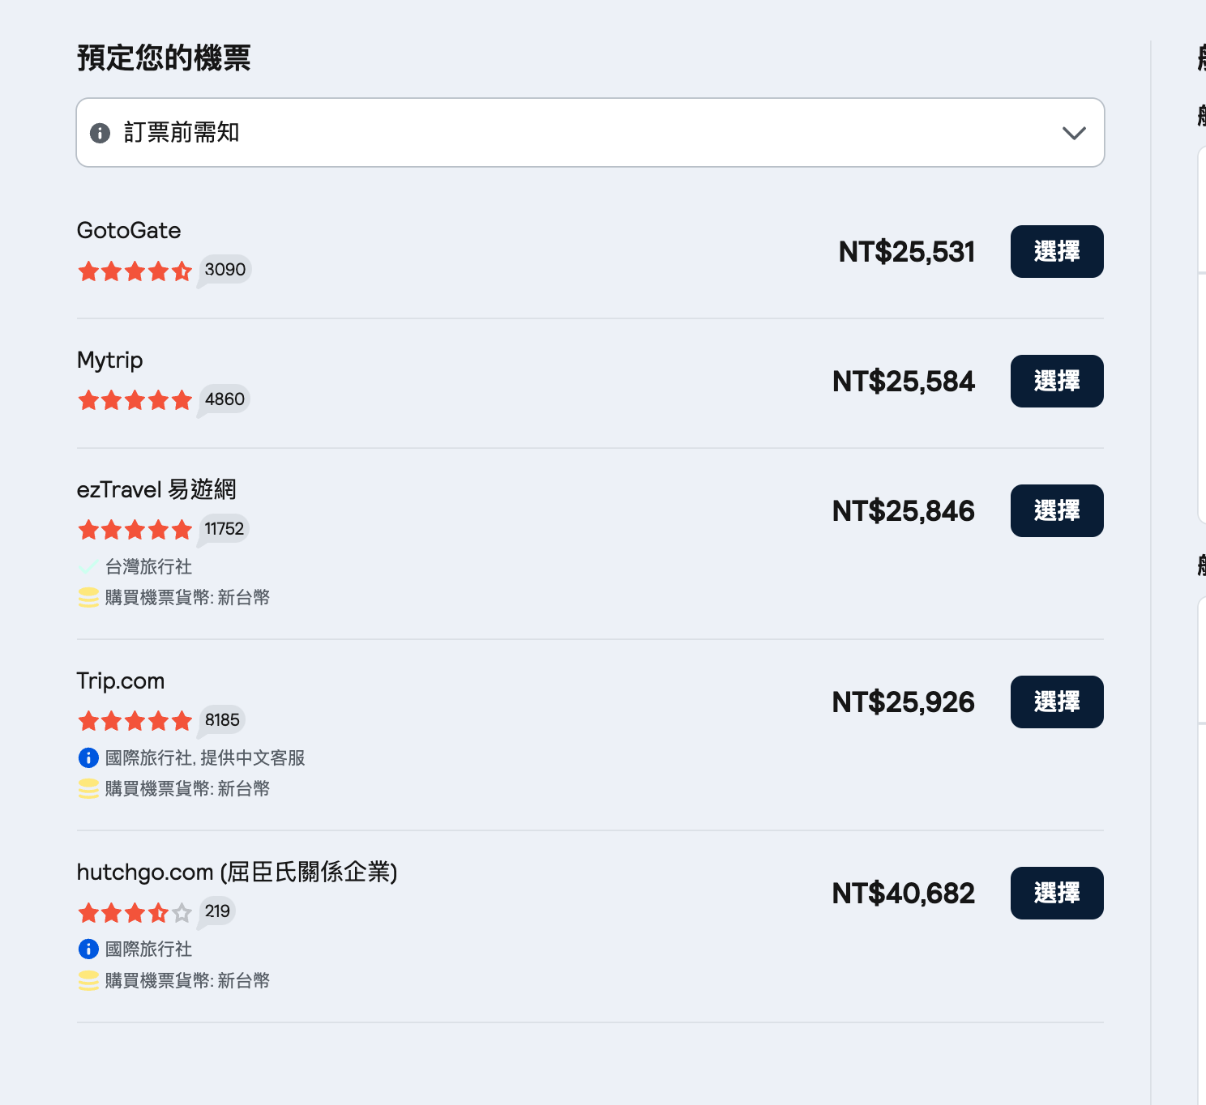The height and width of the screenshot is (1105, 1206).
Task: Click the NT$25,926 price
Action: click(x=904, y=702)
